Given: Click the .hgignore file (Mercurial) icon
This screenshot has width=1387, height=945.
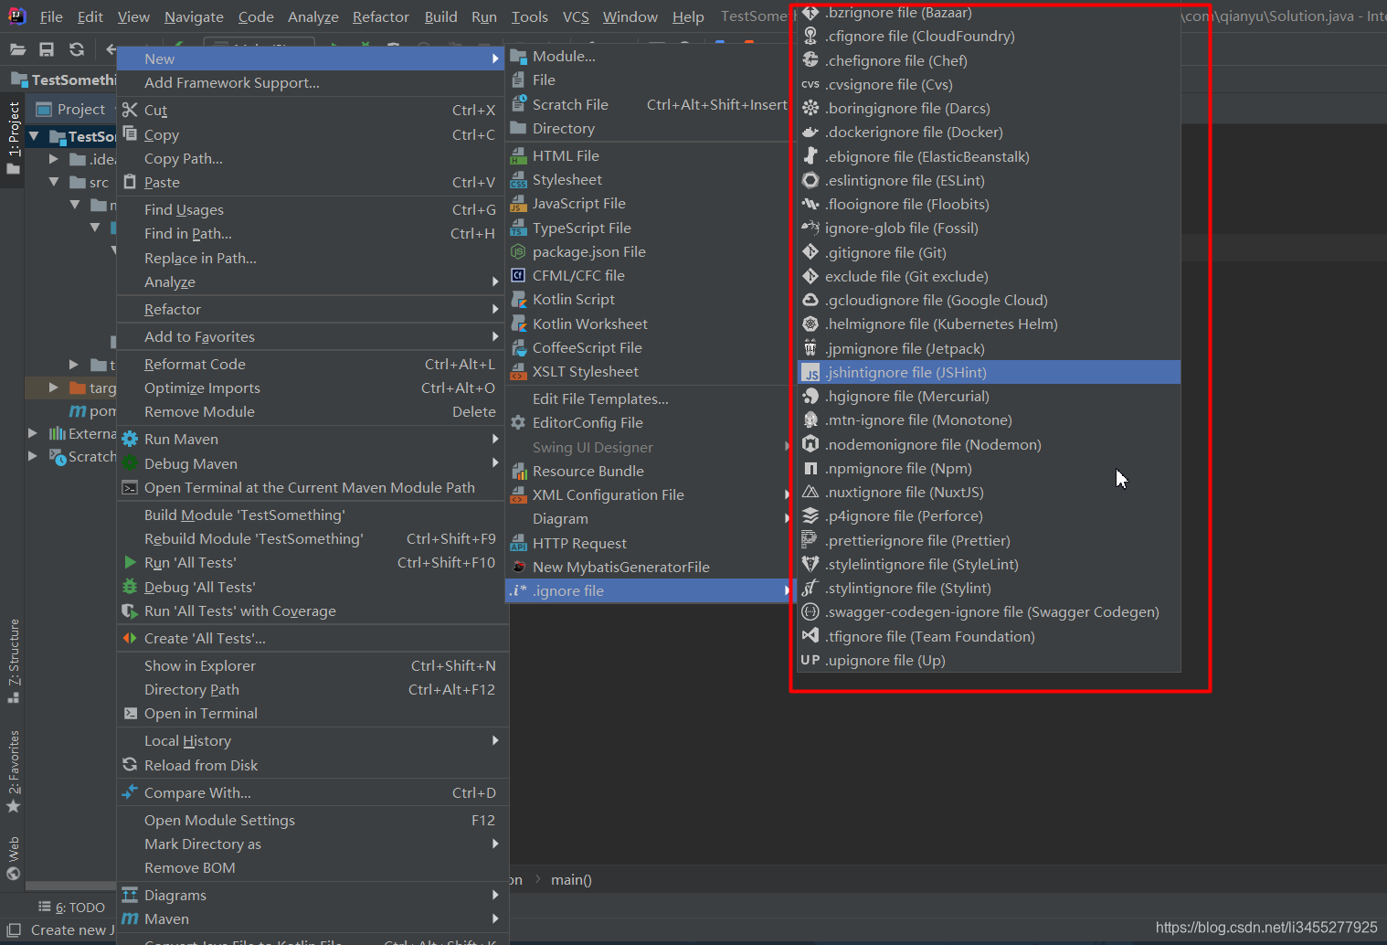Looking at the screenshot, I should pos(810,396).
